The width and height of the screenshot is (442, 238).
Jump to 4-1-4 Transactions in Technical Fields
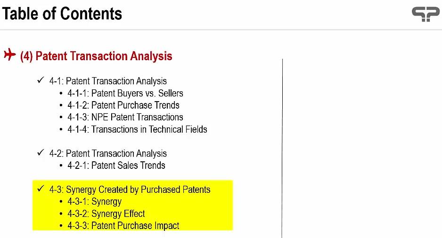[x=137, y=129]
